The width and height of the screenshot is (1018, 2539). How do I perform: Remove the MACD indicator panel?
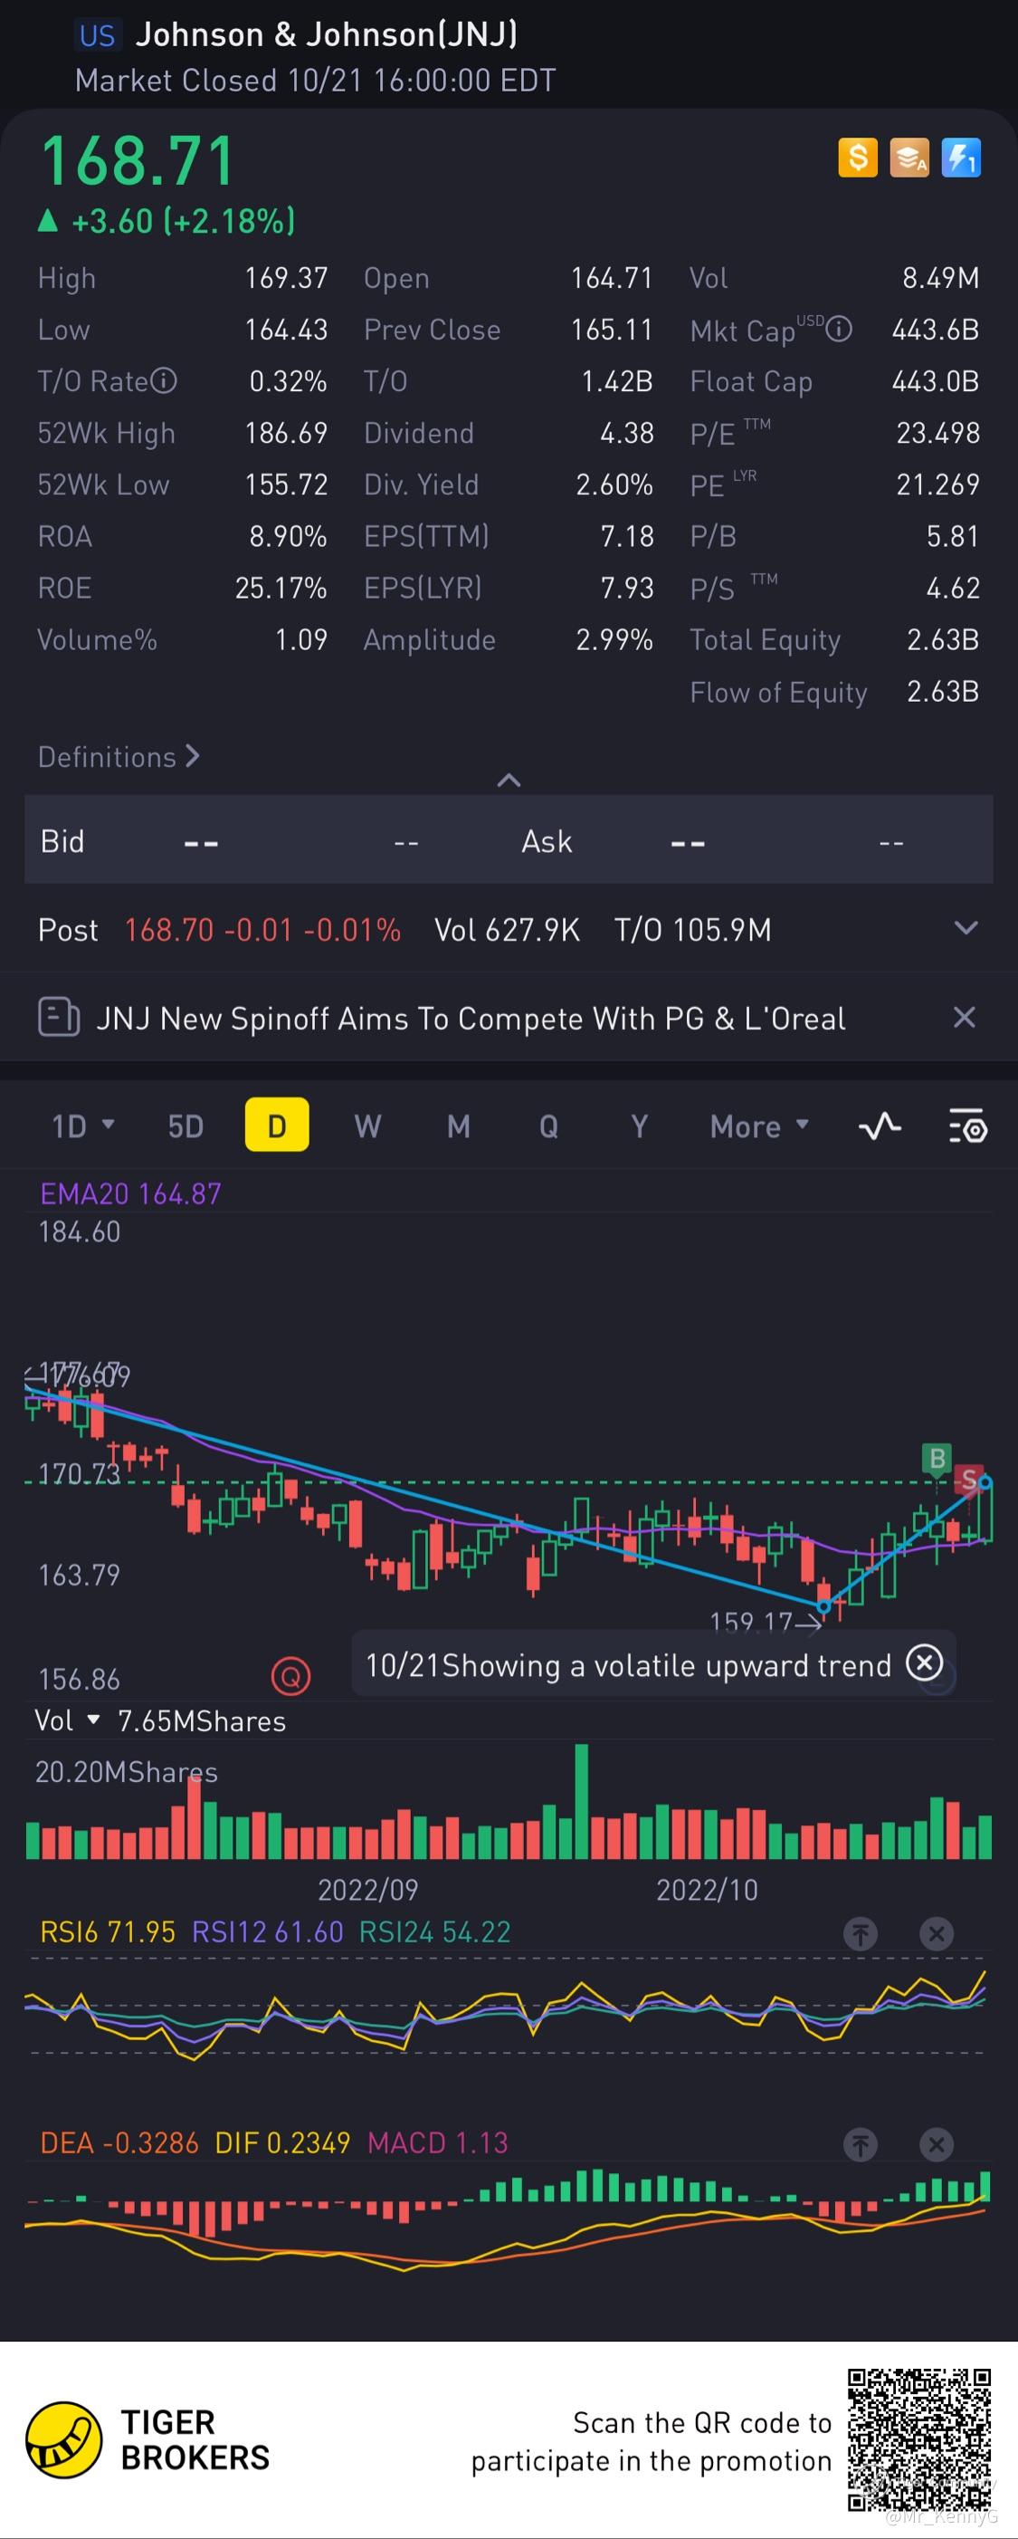tap(937, 2145)
